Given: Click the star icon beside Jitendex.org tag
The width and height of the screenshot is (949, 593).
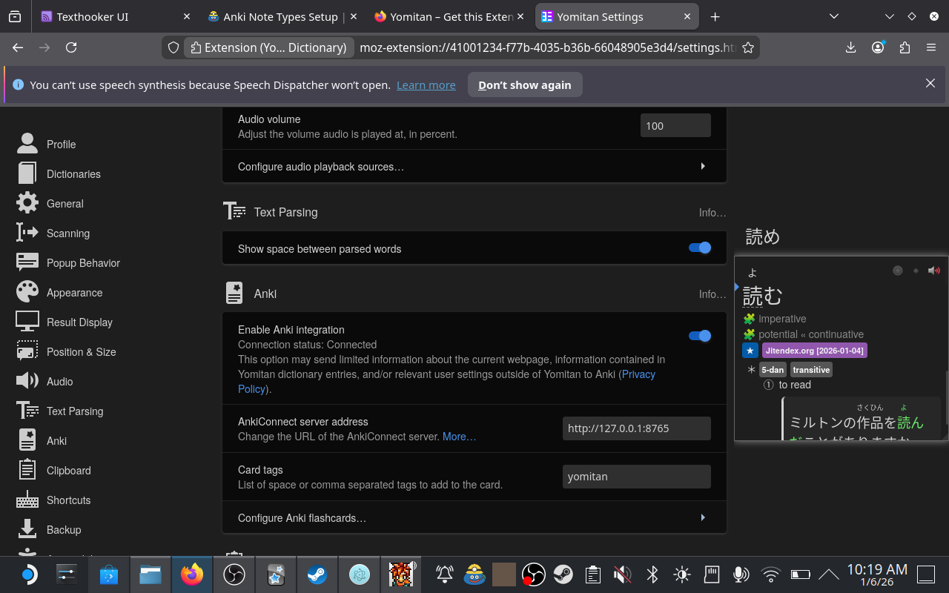Looking at the screenshot, I should point(750,350).
